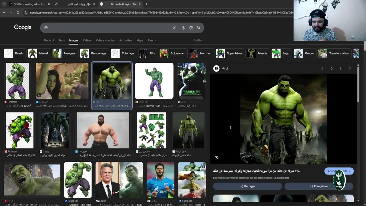Open the shirtless bearded strongman thumbnail
Image resolution: width=366 pixels, height=206 pixels.
click(x=103, y=130)
